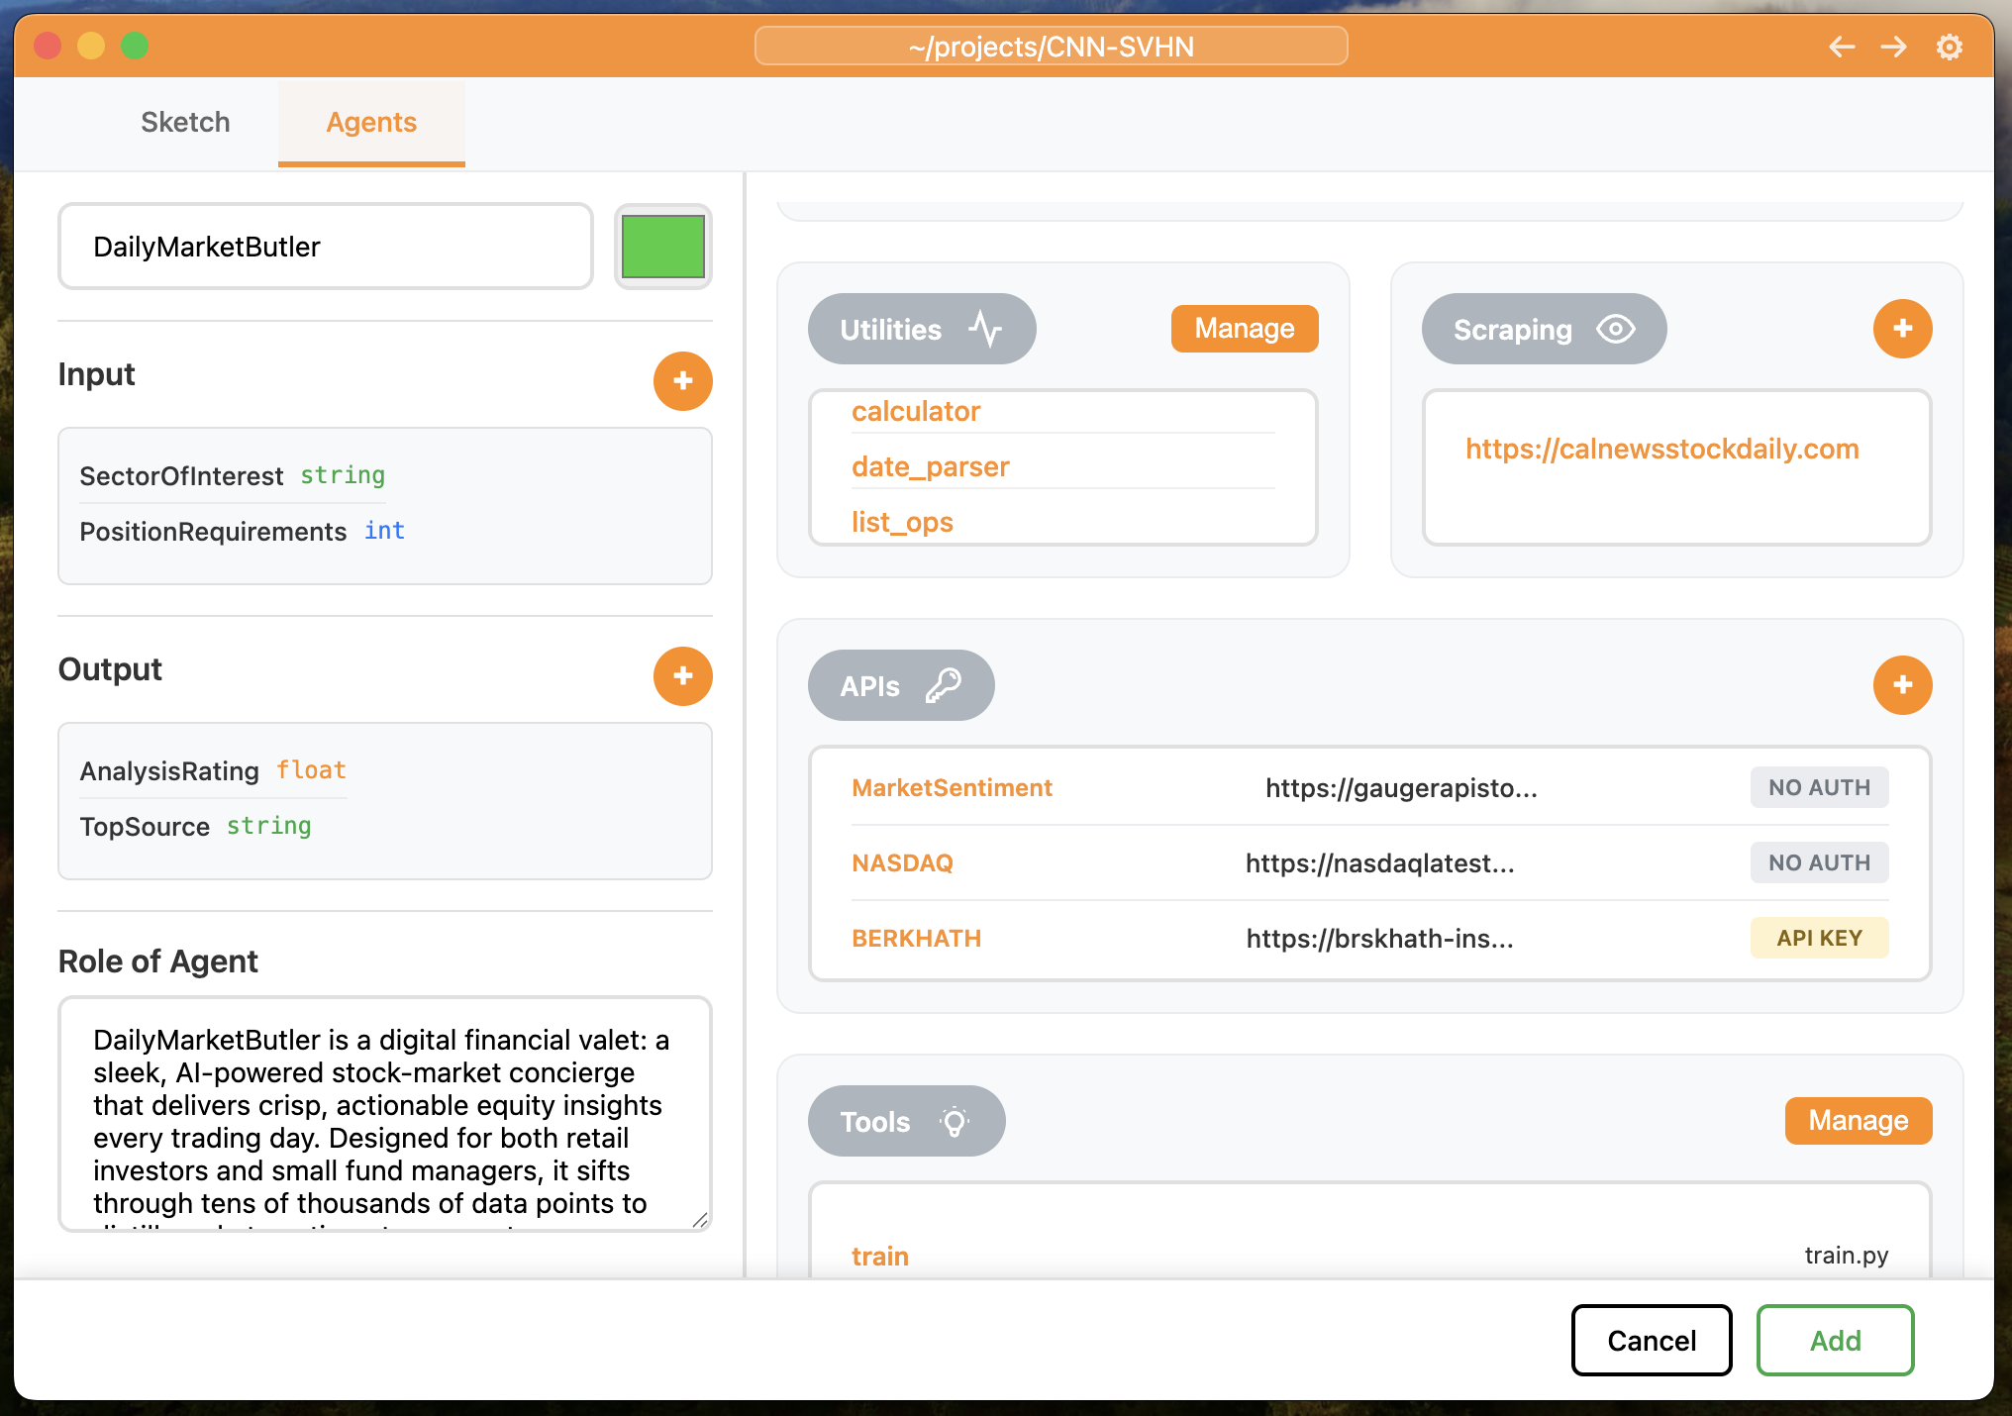Select the BERKHATH API entry
Viewport: 2012px width, 1416px height.
coord(916,938)
